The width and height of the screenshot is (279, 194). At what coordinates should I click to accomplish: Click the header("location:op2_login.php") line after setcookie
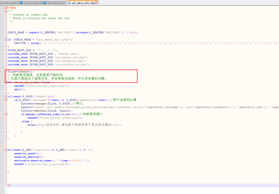point(42,164)
